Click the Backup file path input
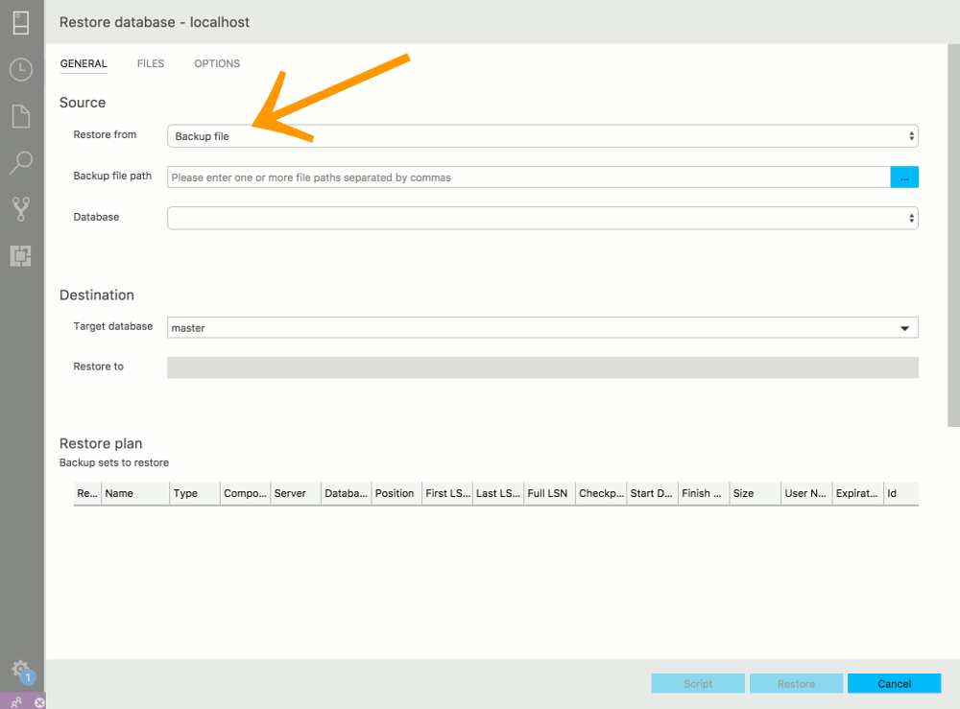Screen dimensions: 960x709 pos(528,177)
